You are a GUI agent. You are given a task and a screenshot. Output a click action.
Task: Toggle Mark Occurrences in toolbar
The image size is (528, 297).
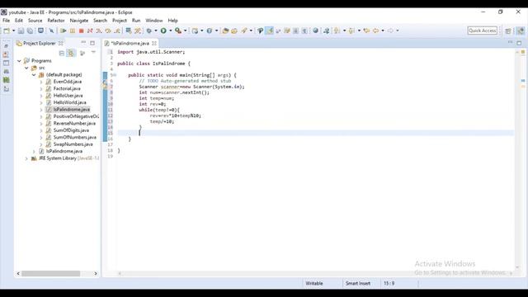[270, 31]
